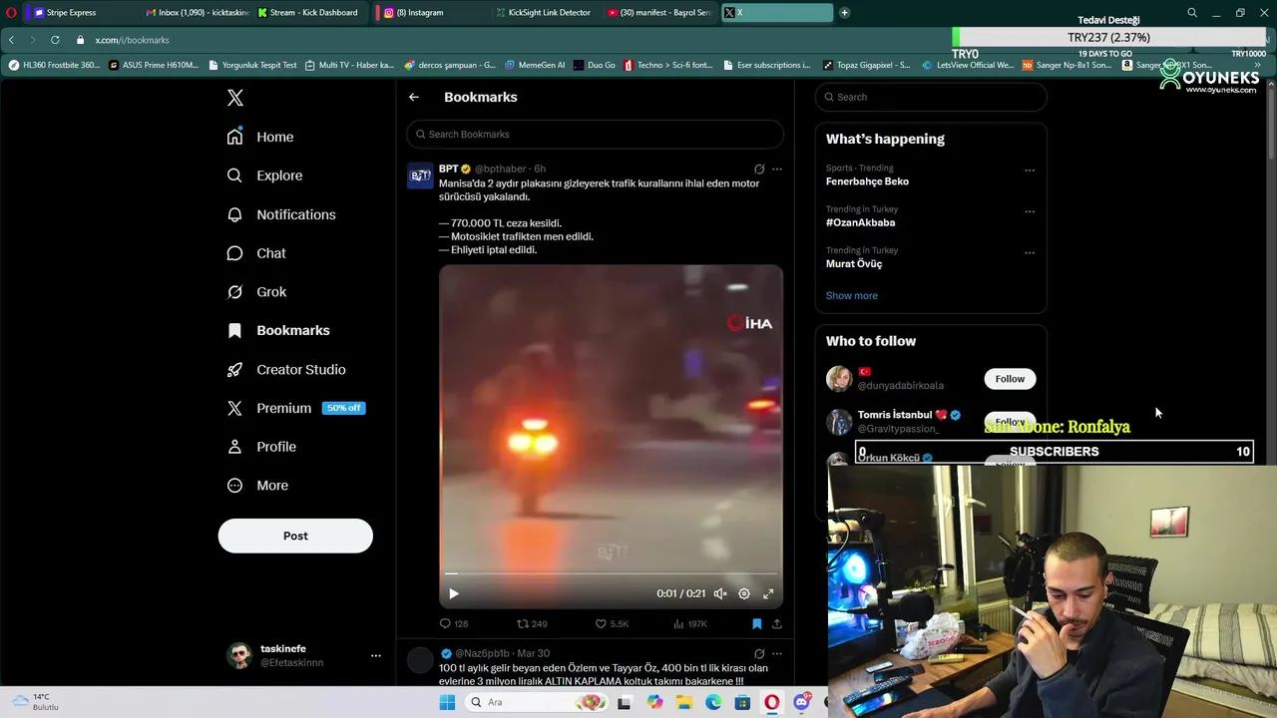Select Bookmarks in the sidebar
This screenshot has width=1277, height=718.
pos(278,330)
